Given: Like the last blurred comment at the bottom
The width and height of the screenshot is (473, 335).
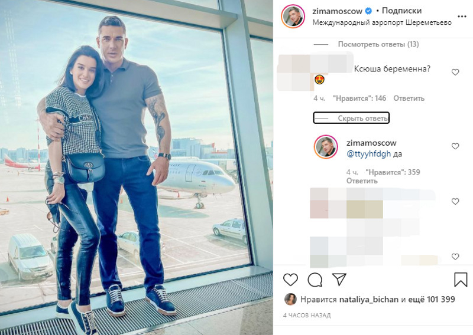Looking at the screenshot, I should (x=455, y=257).
